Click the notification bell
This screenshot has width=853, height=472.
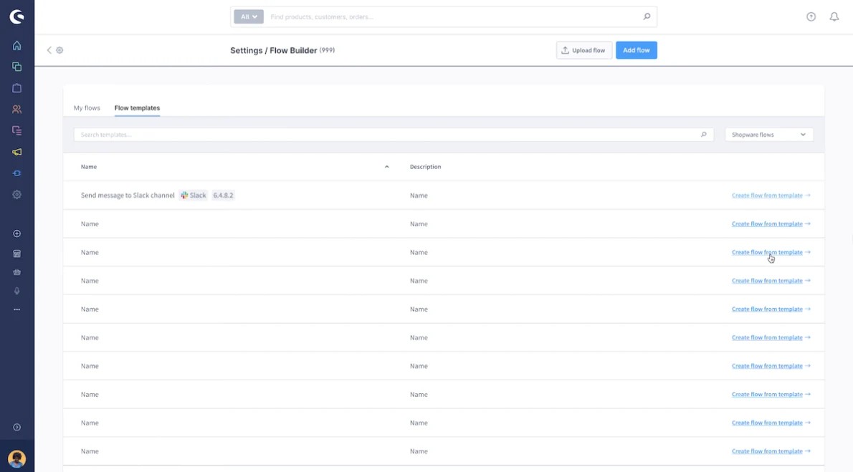click(834, 16)
